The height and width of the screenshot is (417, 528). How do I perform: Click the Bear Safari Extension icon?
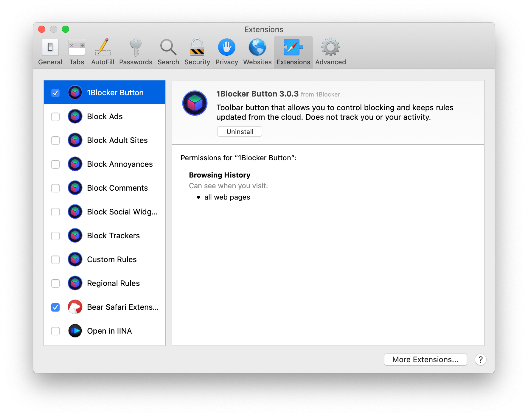tap(75, 307)
